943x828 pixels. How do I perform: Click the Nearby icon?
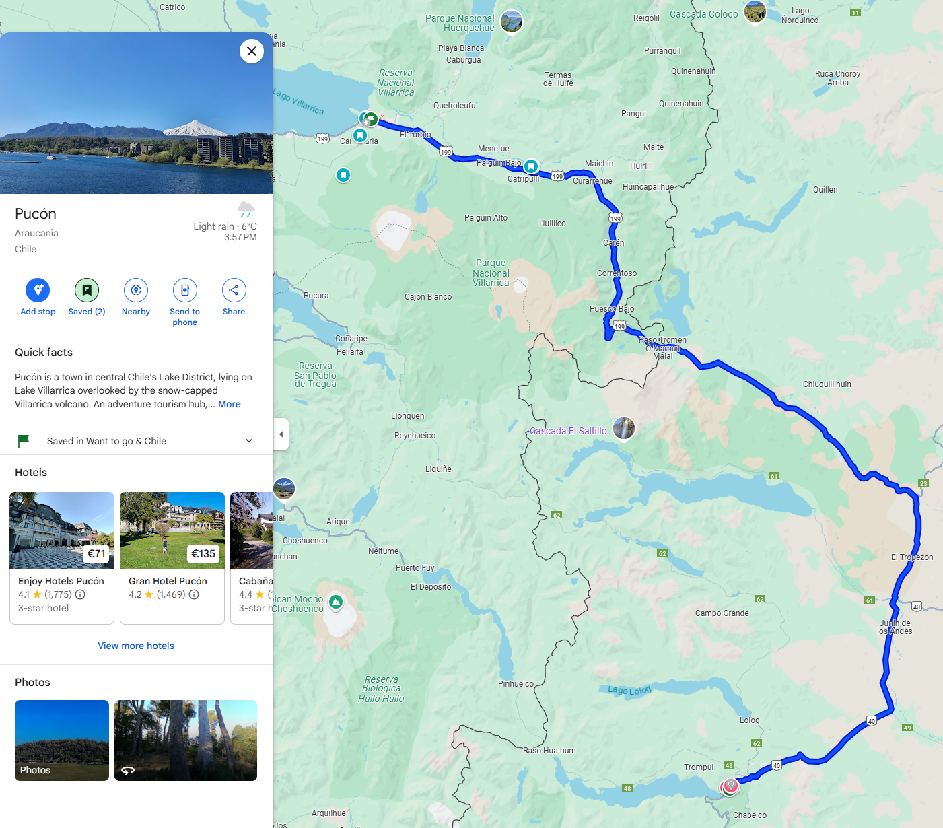136,290
